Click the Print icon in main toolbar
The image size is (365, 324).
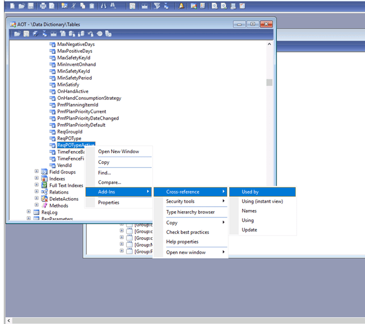tap(43, 6)
